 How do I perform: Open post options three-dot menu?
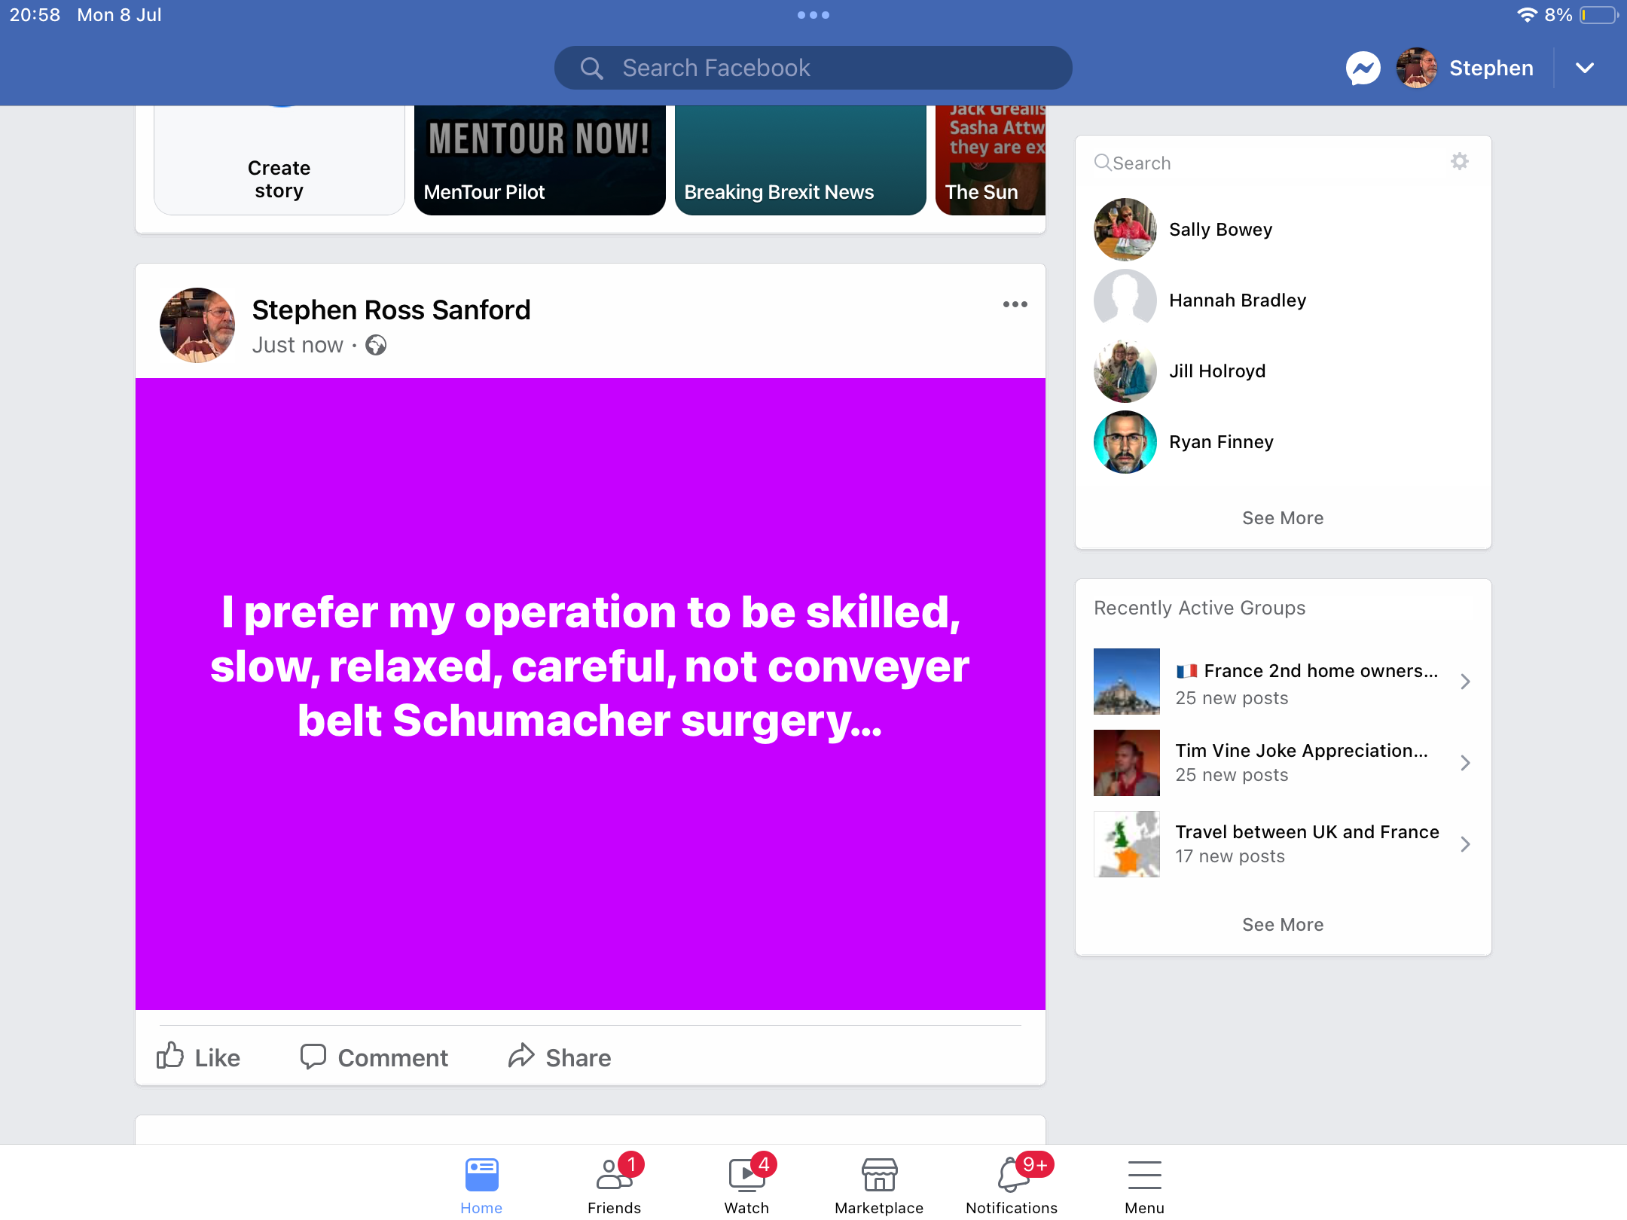click(1015, 304)
